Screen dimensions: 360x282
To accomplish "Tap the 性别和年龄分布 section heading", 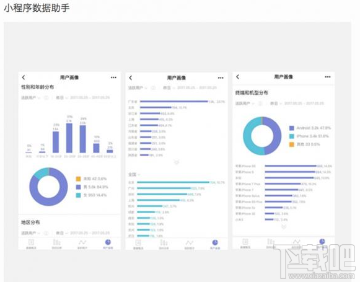I will pos(37,87).
